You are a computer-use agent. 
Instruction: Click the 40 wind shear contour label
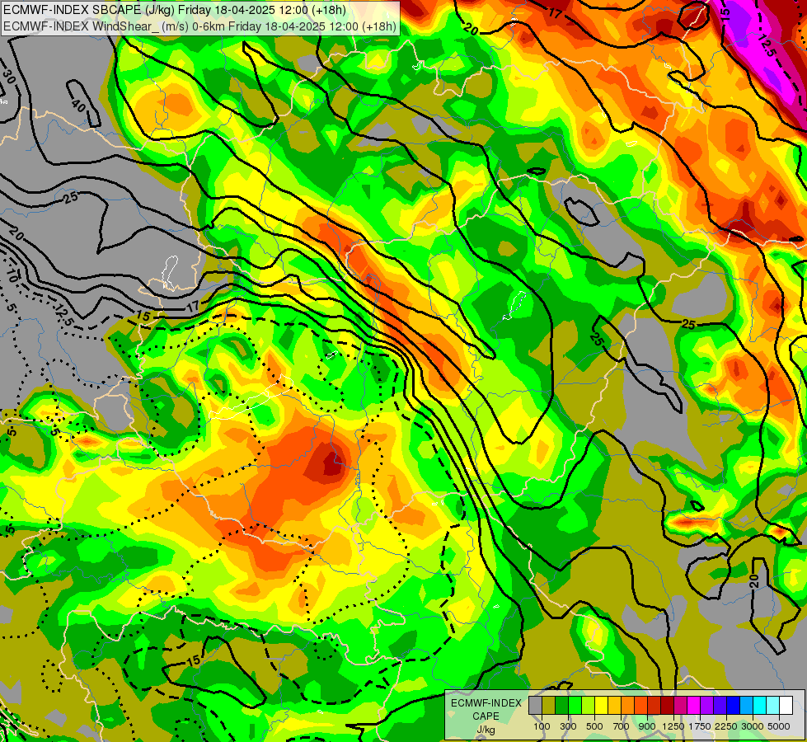[78, 106]
